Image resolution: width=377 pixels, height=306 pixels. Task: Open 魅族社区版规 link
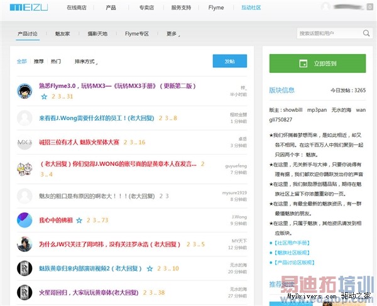[292, 253]
